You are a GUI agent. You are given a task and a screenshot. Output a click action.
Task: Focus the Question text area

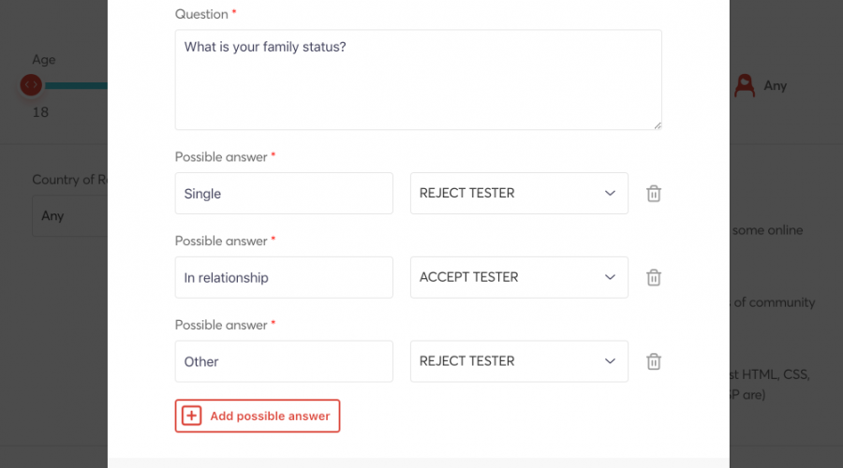pos(418,80)
